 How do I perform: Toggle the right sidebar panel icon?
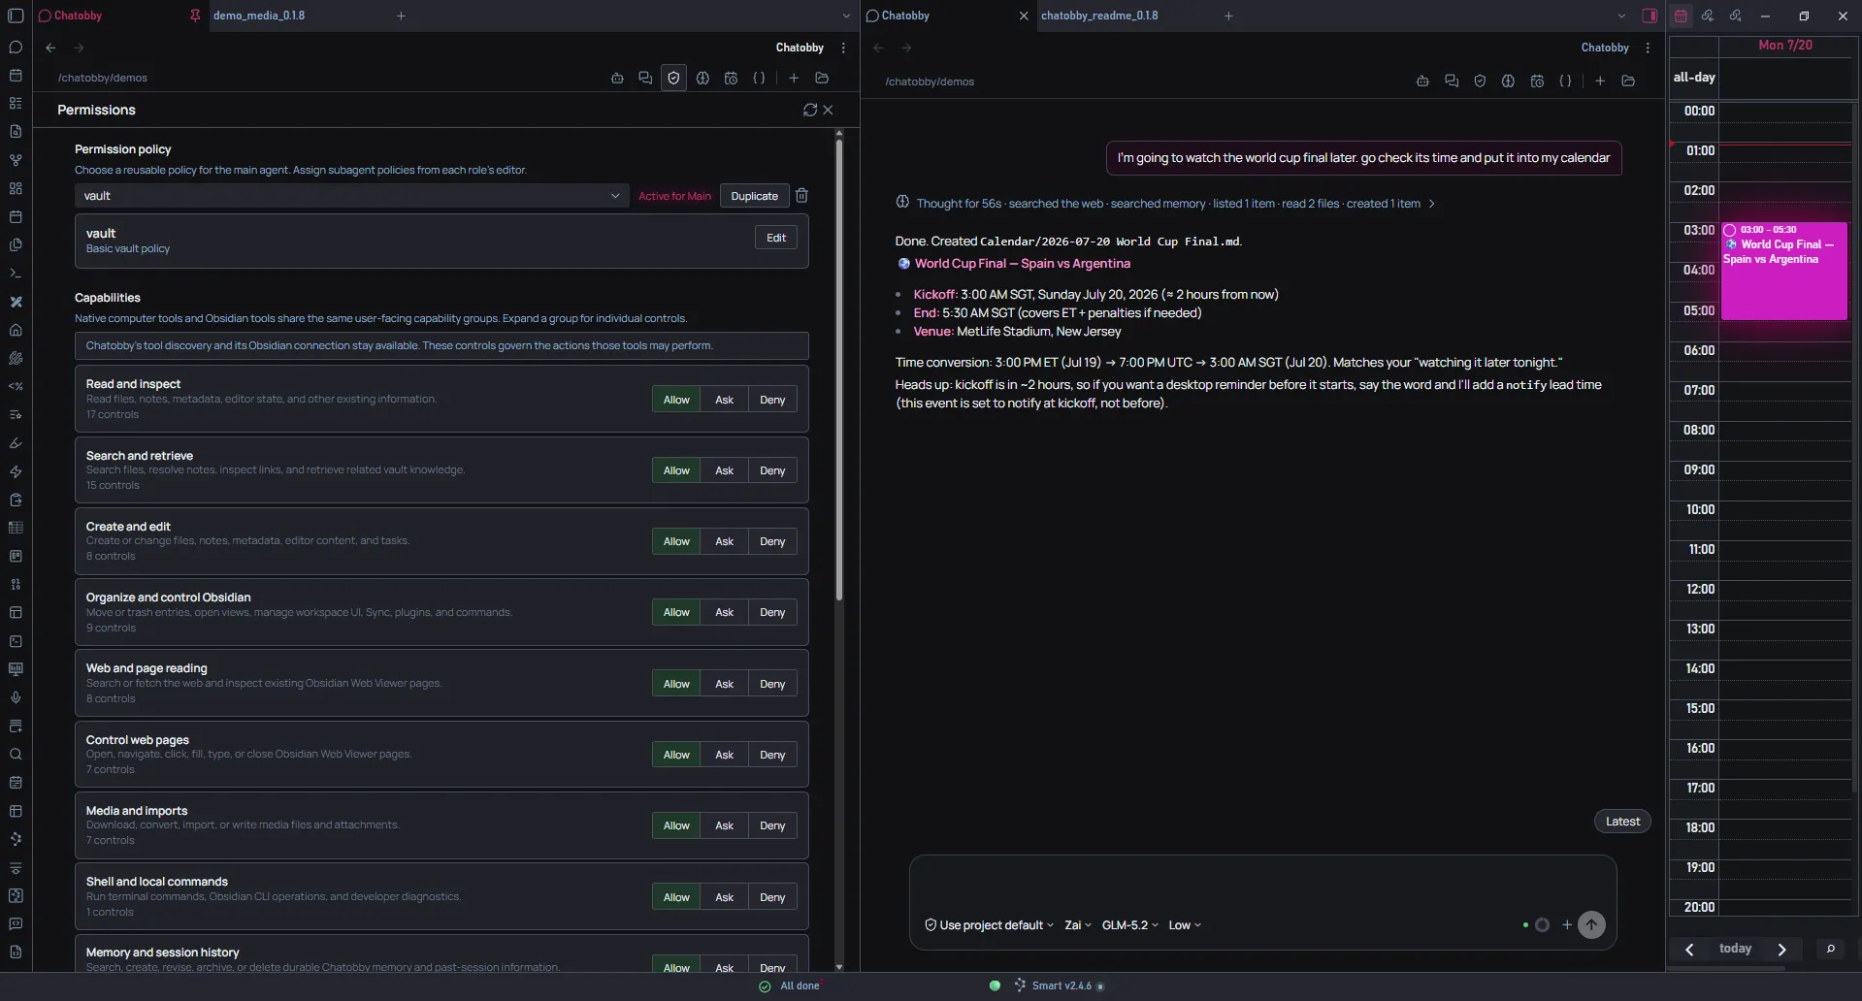[1650, 16]
